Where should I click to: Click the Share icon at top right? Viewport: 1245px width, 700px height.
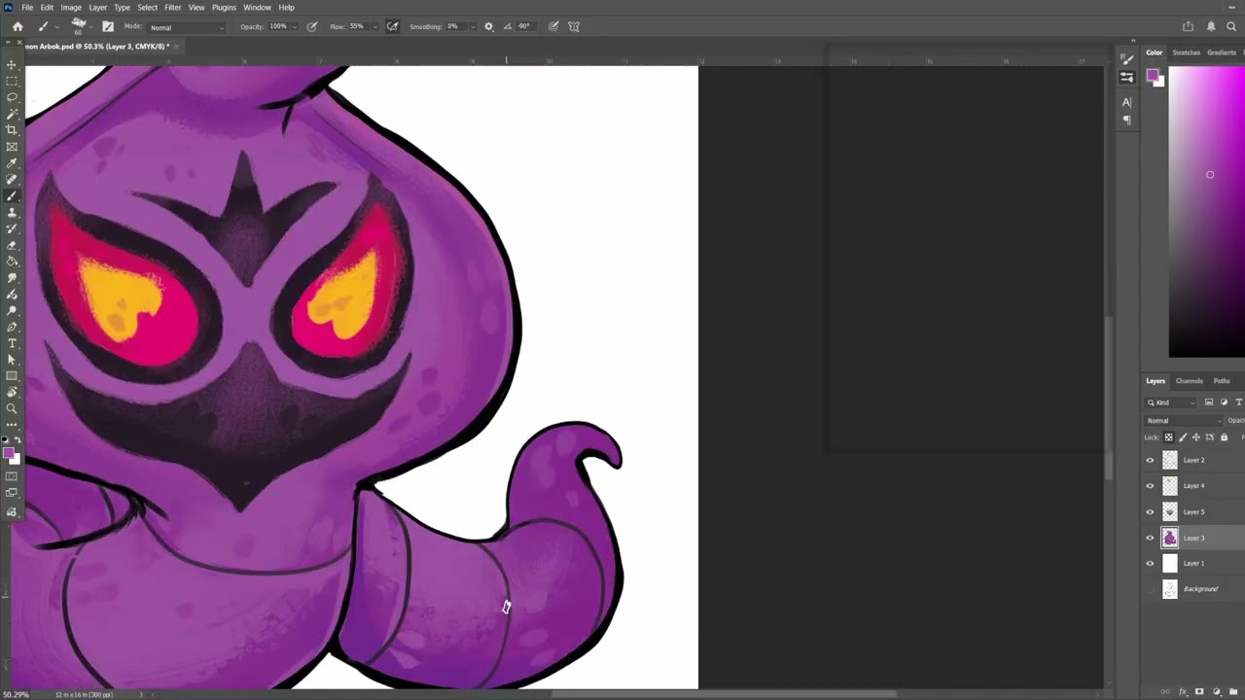pos(1188,26)
